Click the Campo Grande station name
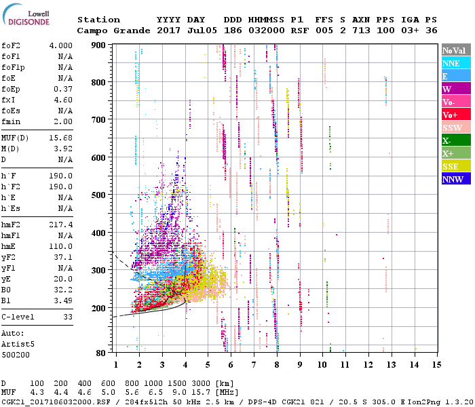Image resolution: width=475 pixels, height=407 pixels. tap(112, 31)
